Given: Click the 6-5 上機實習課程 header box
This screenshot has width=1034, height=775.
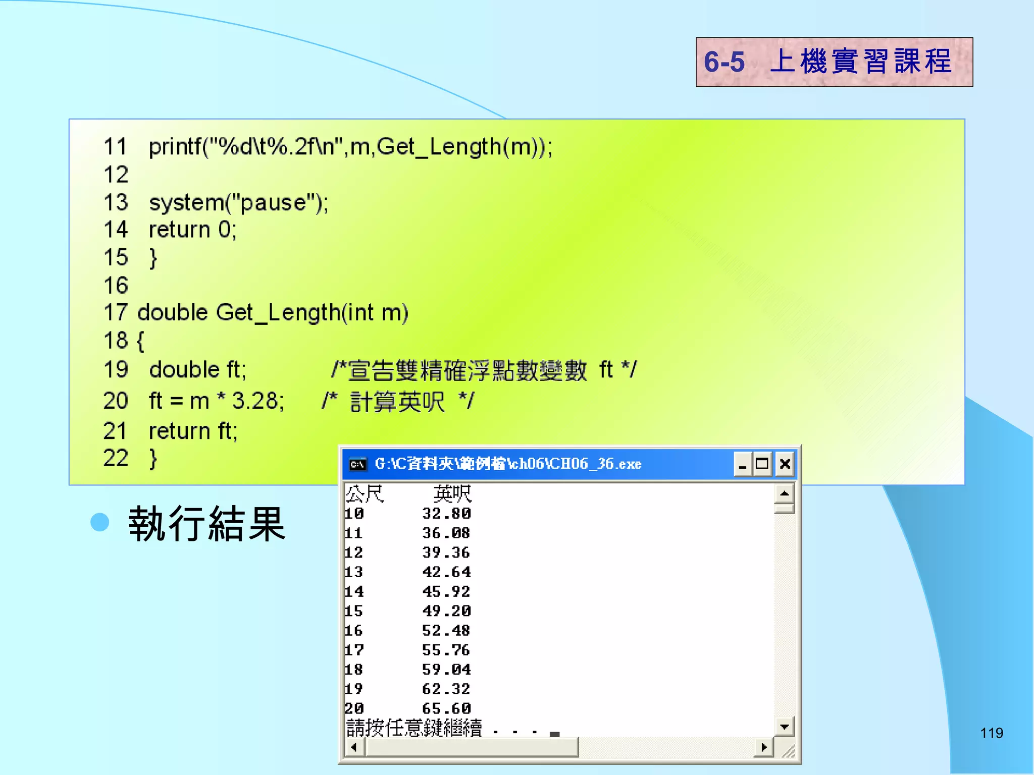Looking at the screenshot, I should point(834,62).
